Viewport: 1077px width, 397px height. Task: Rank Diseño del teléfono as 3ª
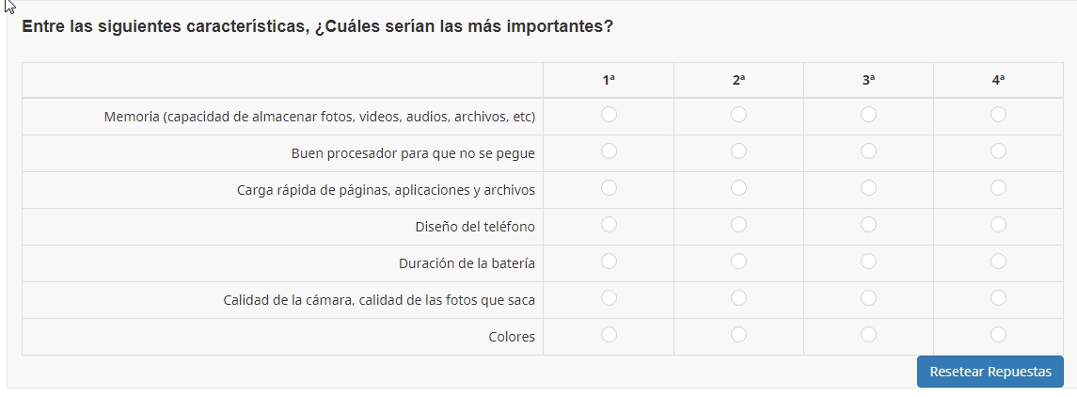point(868,225)
